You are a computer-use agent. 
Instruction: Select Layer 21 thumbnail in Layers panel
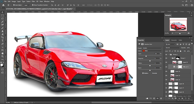click(x=172, y=75)
